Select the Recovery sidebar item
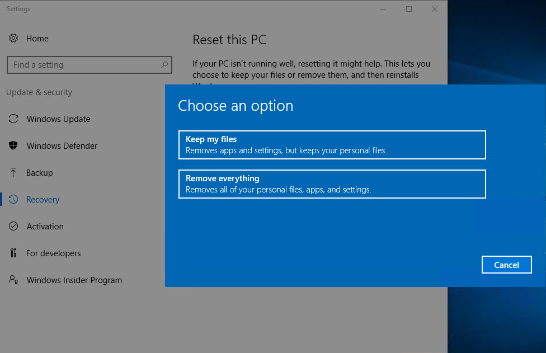This screenshot has width=546, height=353. pos(43,200)
